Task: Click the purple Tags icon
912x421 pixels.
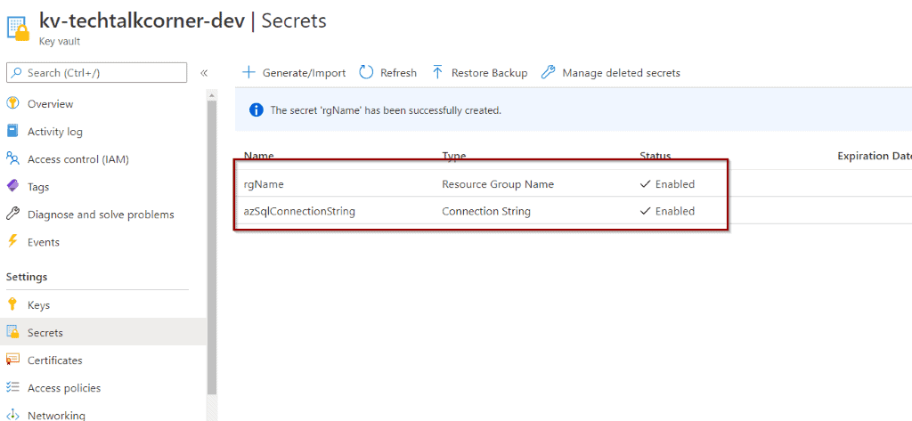Action: 12,187
